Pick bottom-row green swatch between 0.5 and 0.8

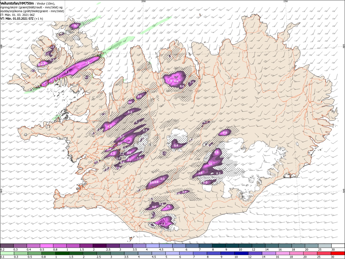(35, 253)
